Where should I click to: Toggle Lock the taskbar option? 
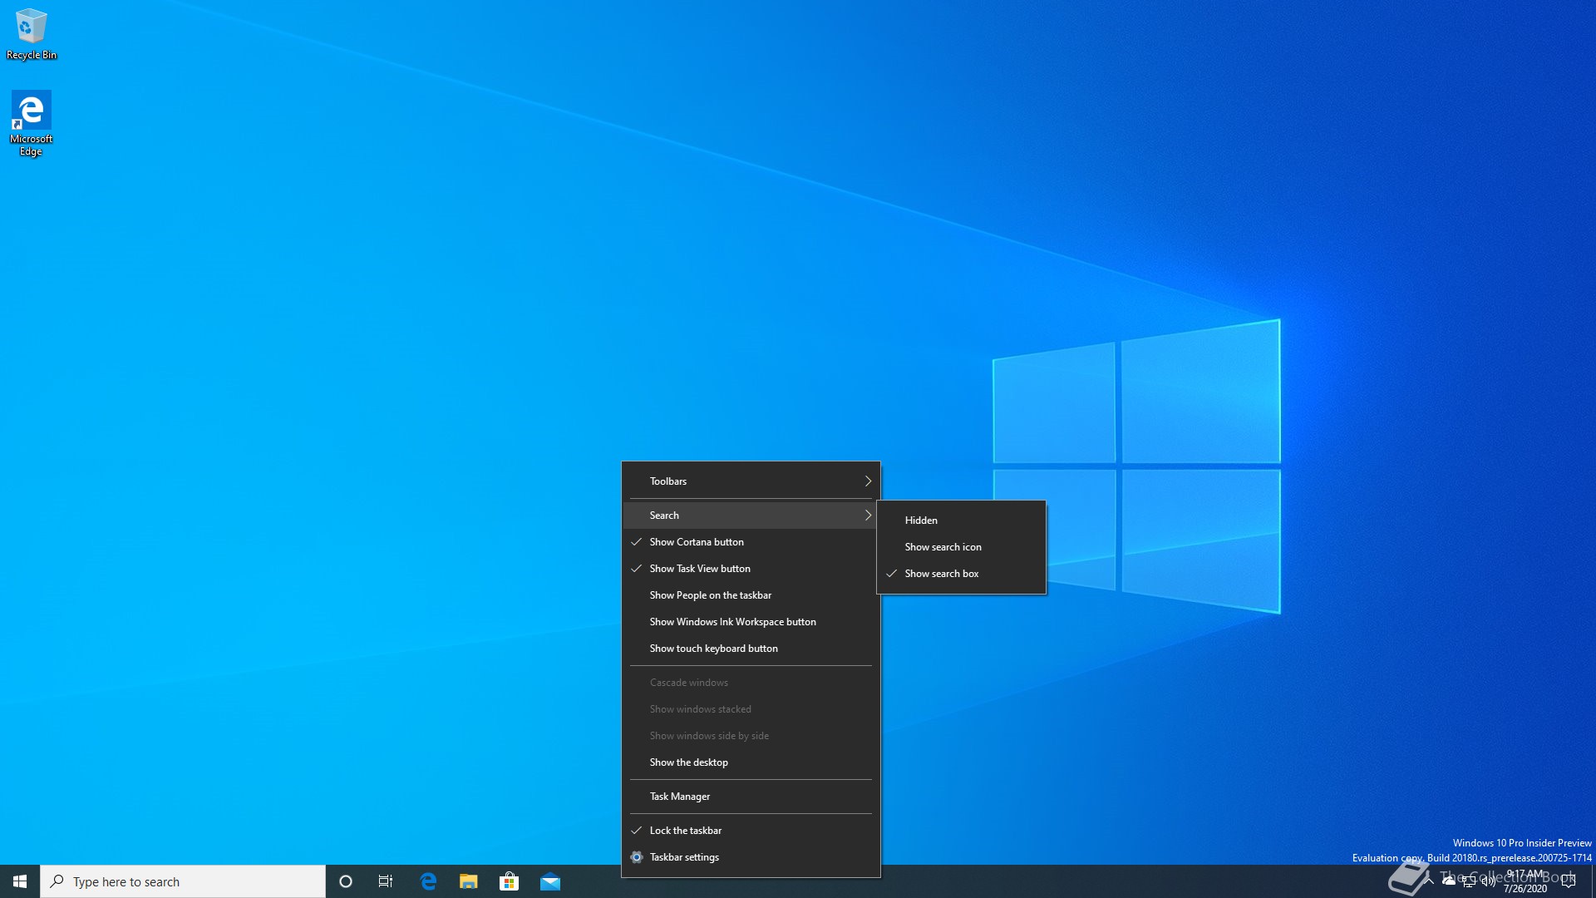686,831
